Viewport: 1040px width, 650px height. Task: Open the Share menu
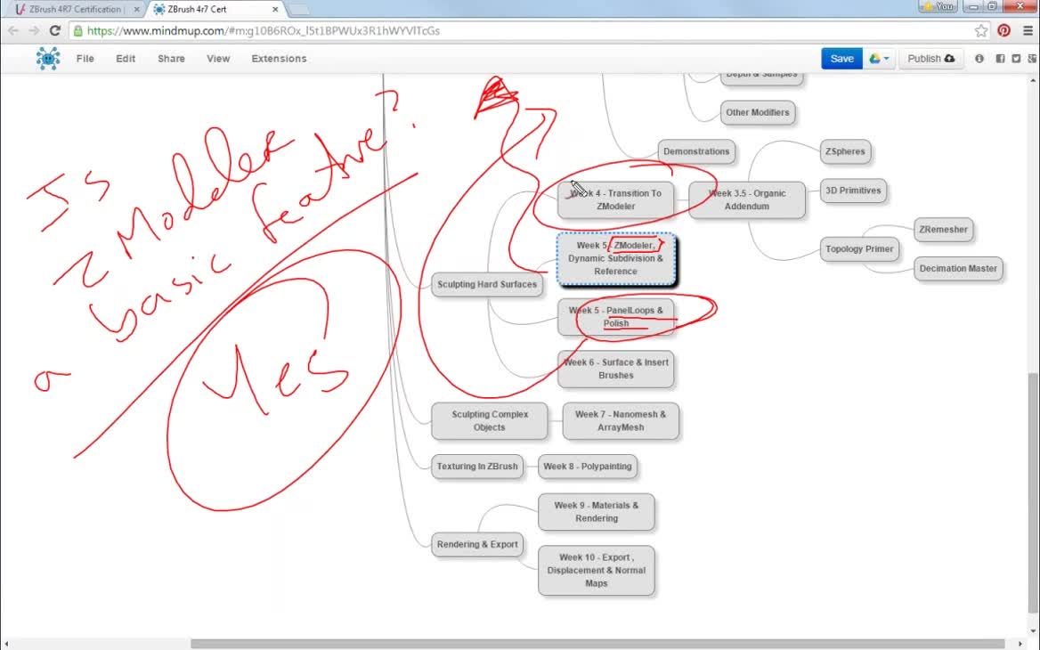point(171,59)
